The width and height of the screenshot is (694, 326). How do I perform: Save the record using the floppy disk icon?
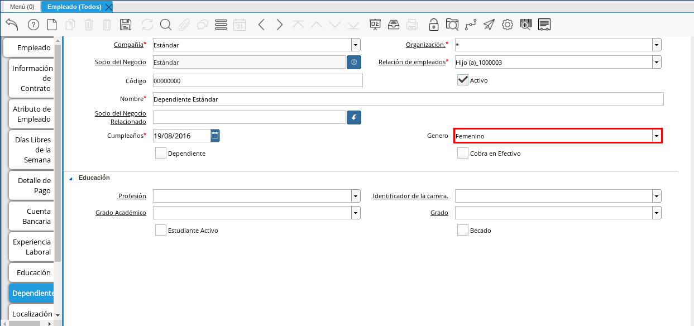point(126,25)
